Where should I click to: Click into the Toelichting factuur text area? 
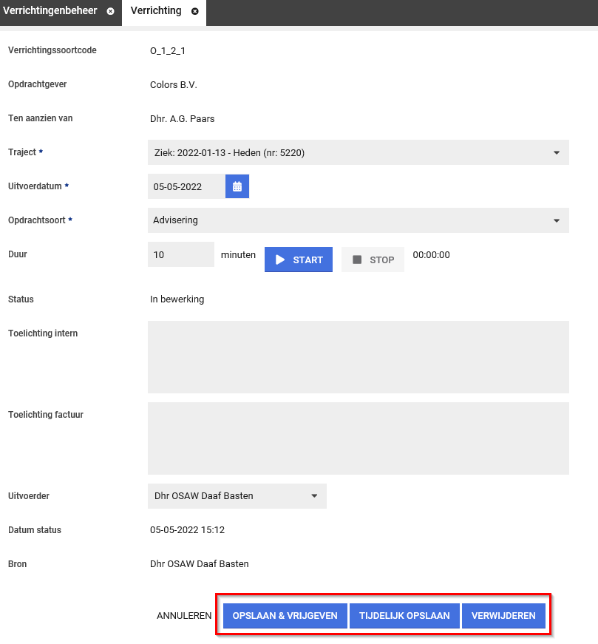(x=358, y=438)
